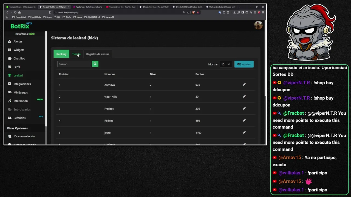Image resolution: width=351 pixels, height=197 pixels.
Task: Open the zoom magnifier in address bar
Action: click(x=184, y=12)
